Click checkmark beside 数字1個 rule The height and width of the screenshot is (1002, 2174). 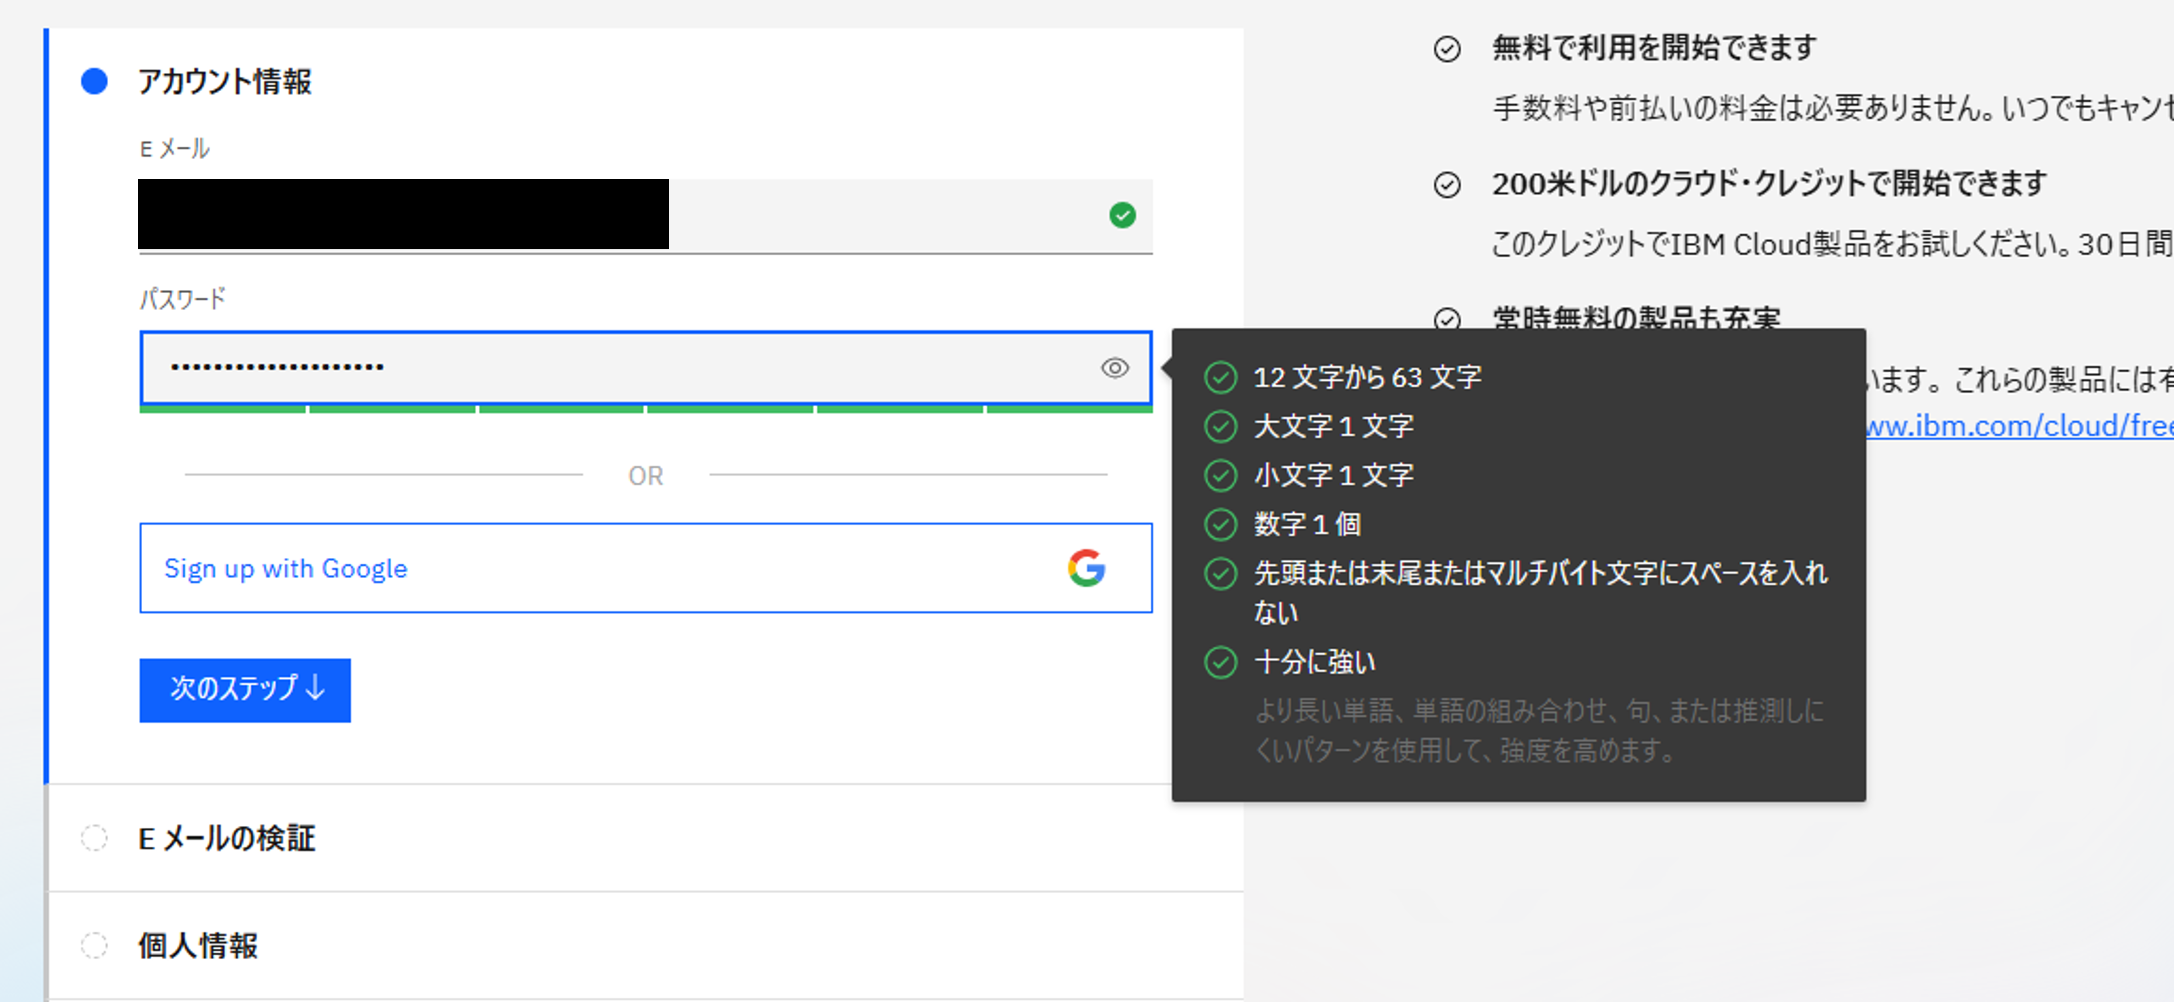click(x=1220, y=524)
